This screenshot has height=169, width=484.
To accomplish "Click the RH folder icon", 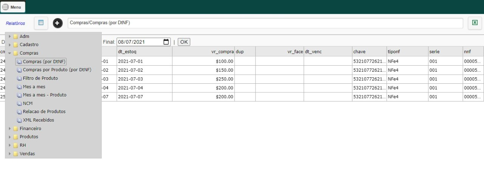I will pyautogui.click(x=16, y=145).
